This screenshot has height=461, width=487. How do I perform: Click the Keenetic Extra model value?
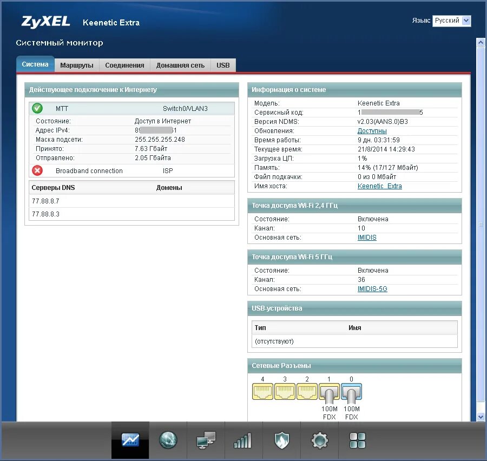379,103
